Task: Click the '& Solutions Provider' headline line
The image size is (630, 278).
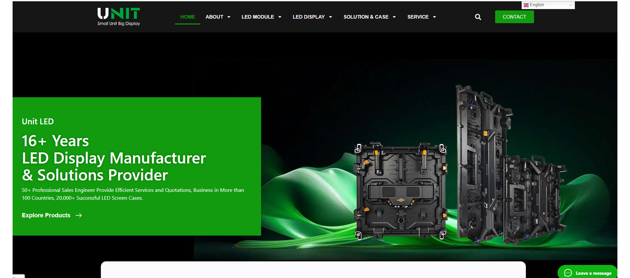Action: click(95, 175)
